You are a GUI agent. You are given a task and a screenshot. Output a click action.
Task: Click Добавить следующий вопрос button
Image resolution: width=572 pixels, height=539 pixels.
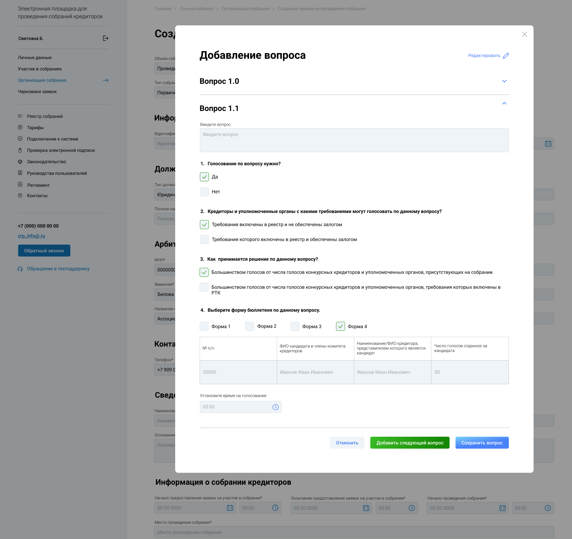pyautogui.click(x=410, y=443)
